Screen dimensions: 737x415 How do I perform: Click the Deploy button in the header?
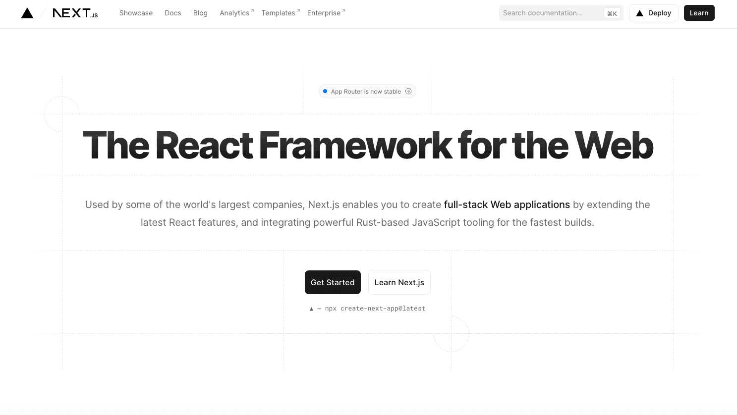[x=653, y=13]
